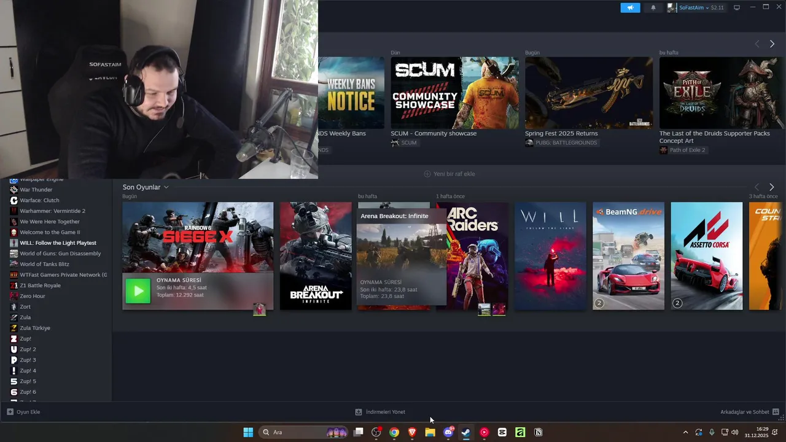Open İndirmeleri Yönet downloads manager
Viewport: 786px width, 442px height.
pos(380,412)
